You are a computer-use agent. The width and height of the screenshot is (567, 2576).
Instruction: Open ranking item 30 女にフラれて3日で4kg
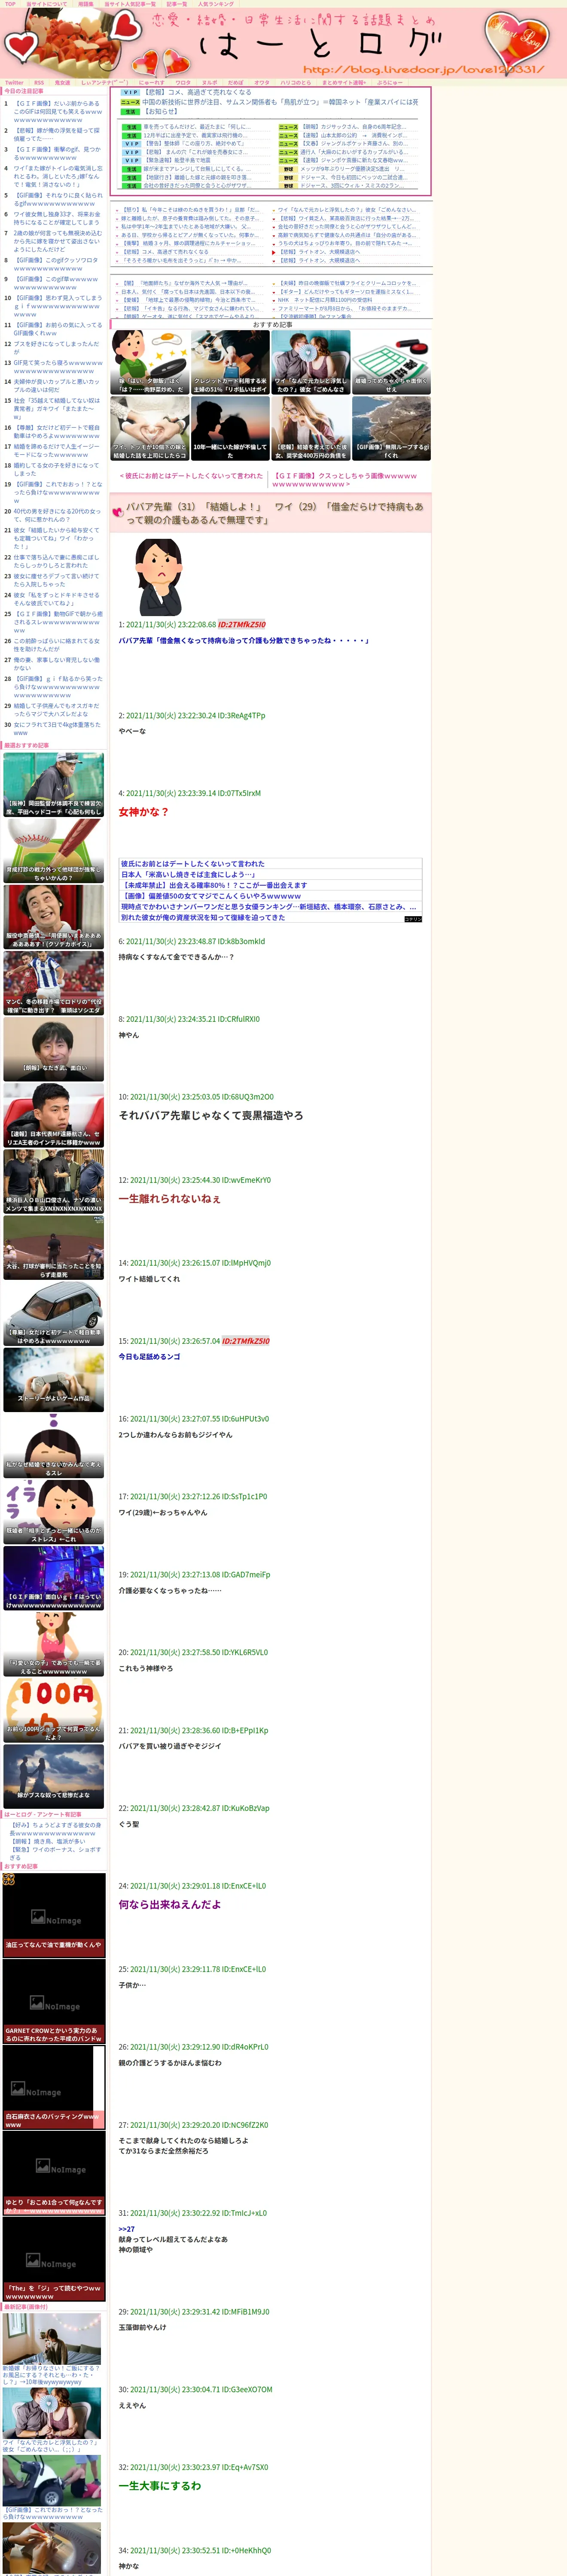pos(57,729)
